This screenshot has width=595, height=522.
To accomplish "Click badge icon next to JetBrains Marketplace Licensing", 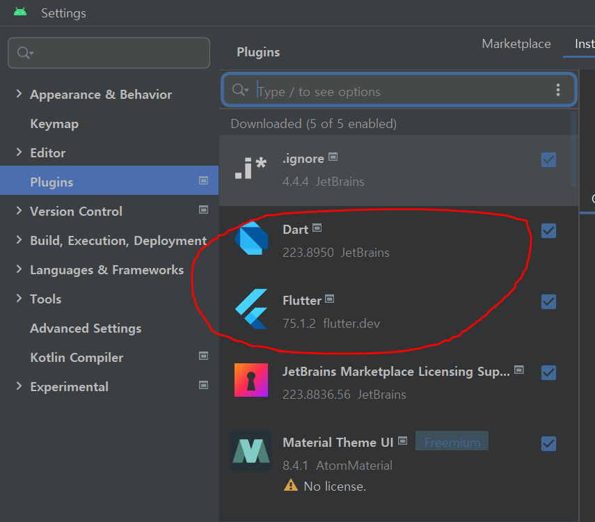I will (x=518, y=370).
